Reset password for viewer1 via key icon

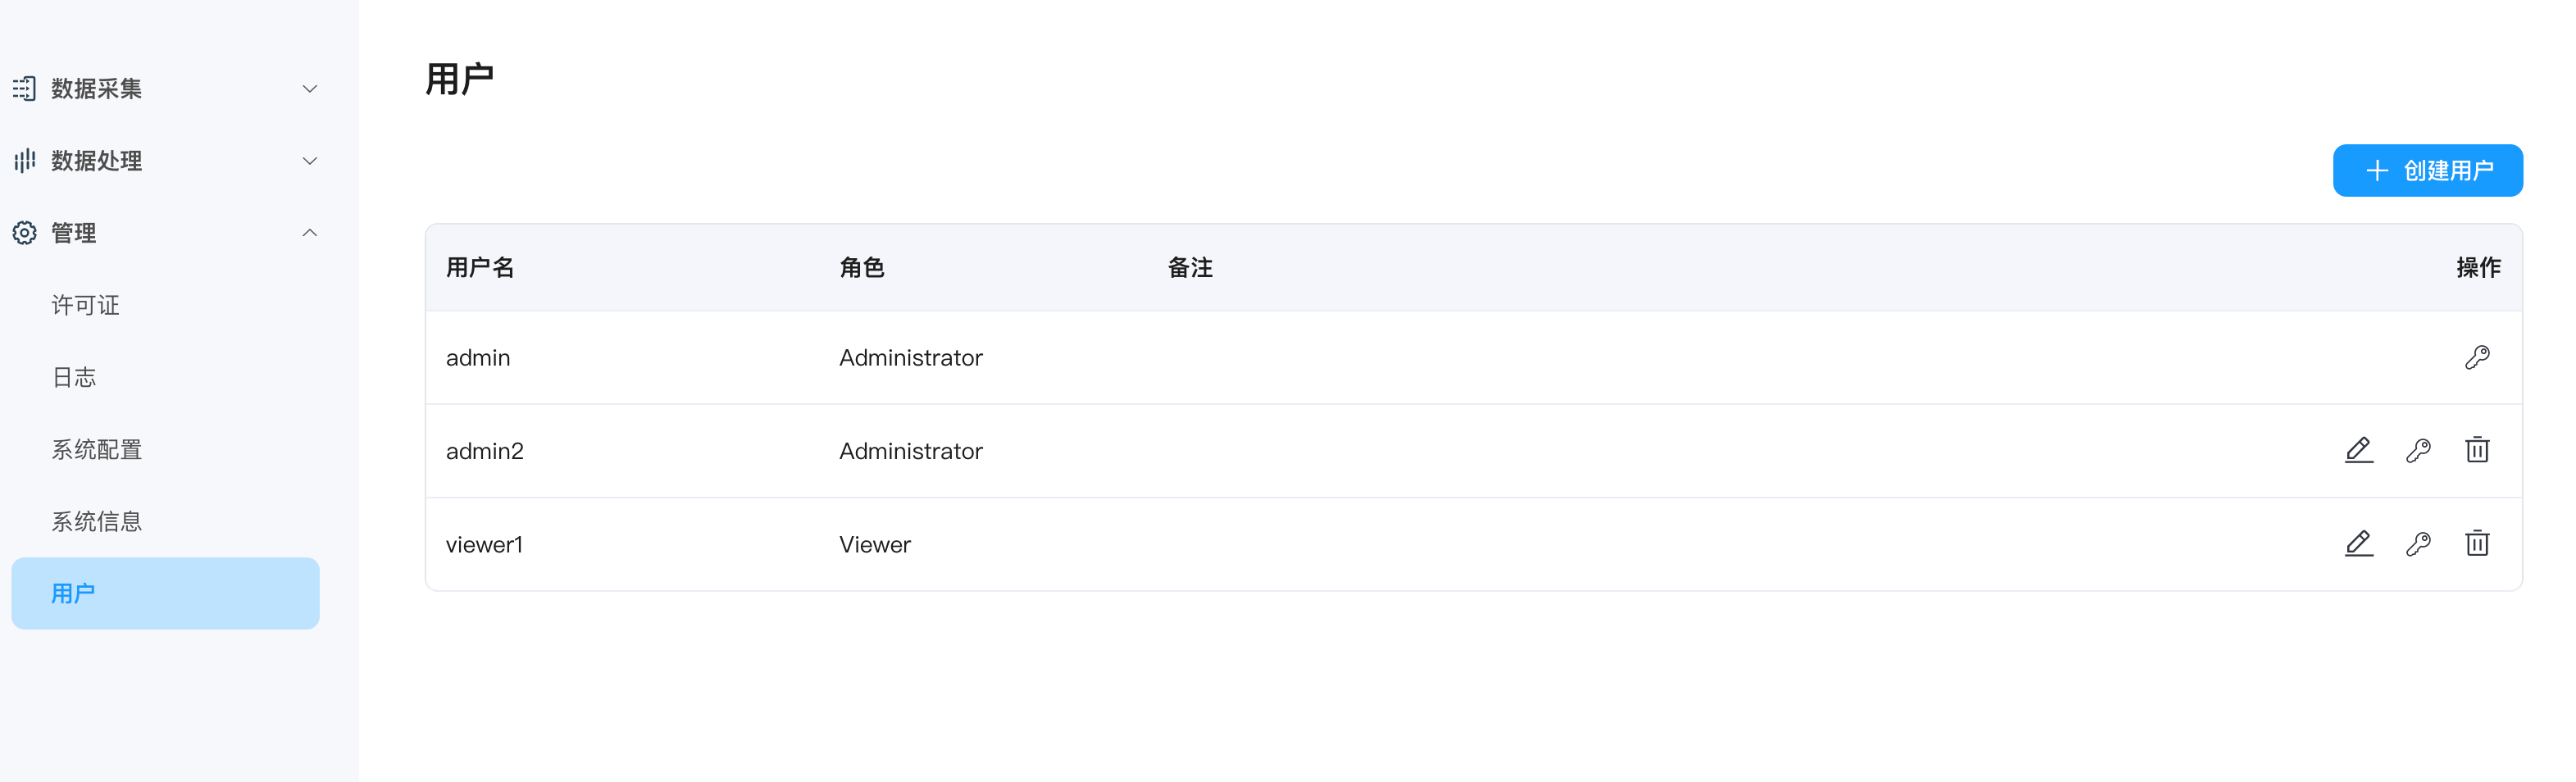pyautogui.click(x=2418, y=544)
